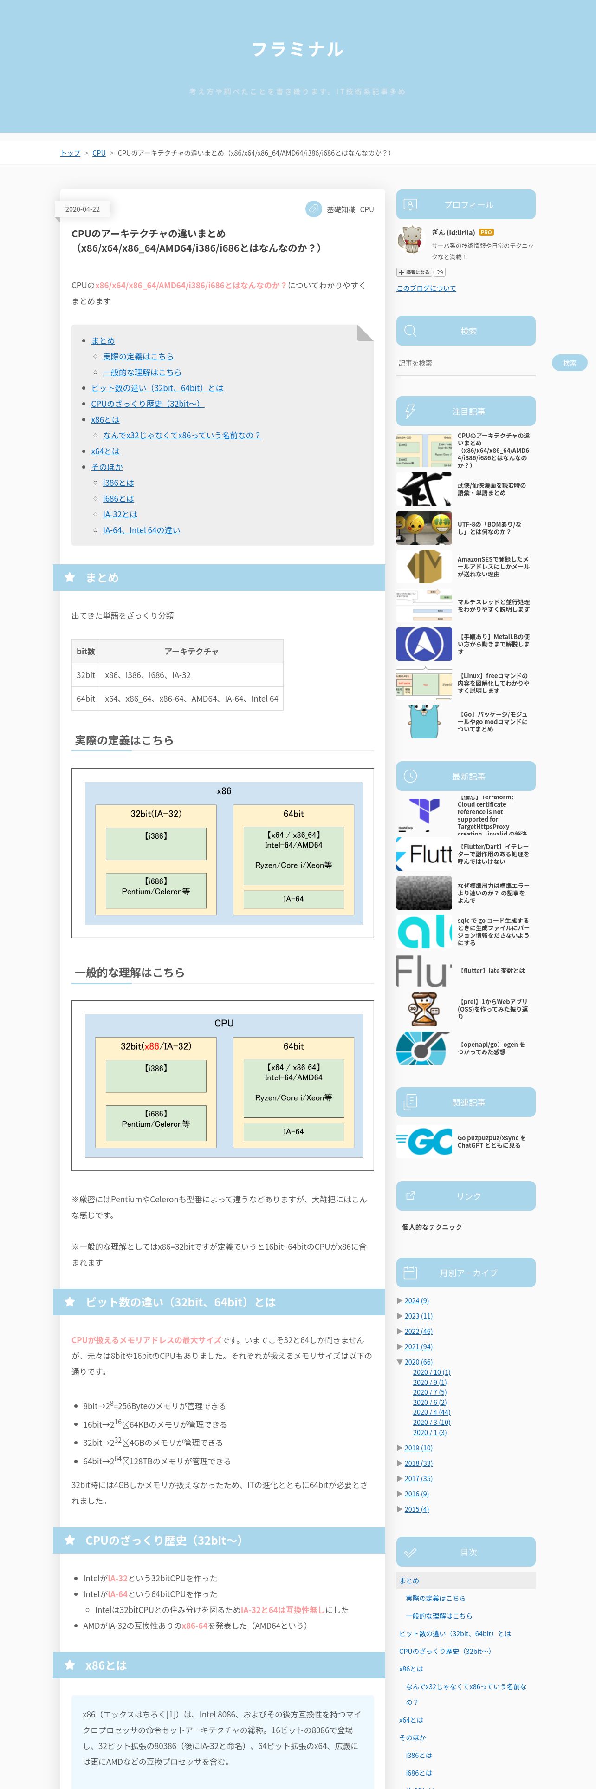Viewport: 596px width, 1789px height.
Task: Open article マルチスレッドと並行処理 title
Action: click(x=493, y=606)
